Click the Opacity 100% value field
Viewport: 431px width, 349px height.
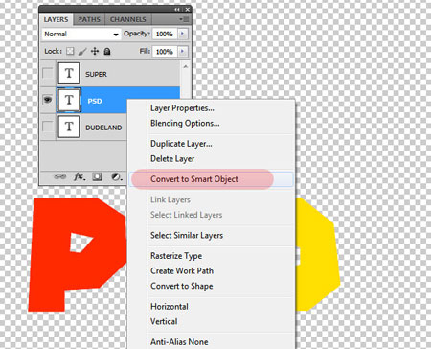[165, 34]
